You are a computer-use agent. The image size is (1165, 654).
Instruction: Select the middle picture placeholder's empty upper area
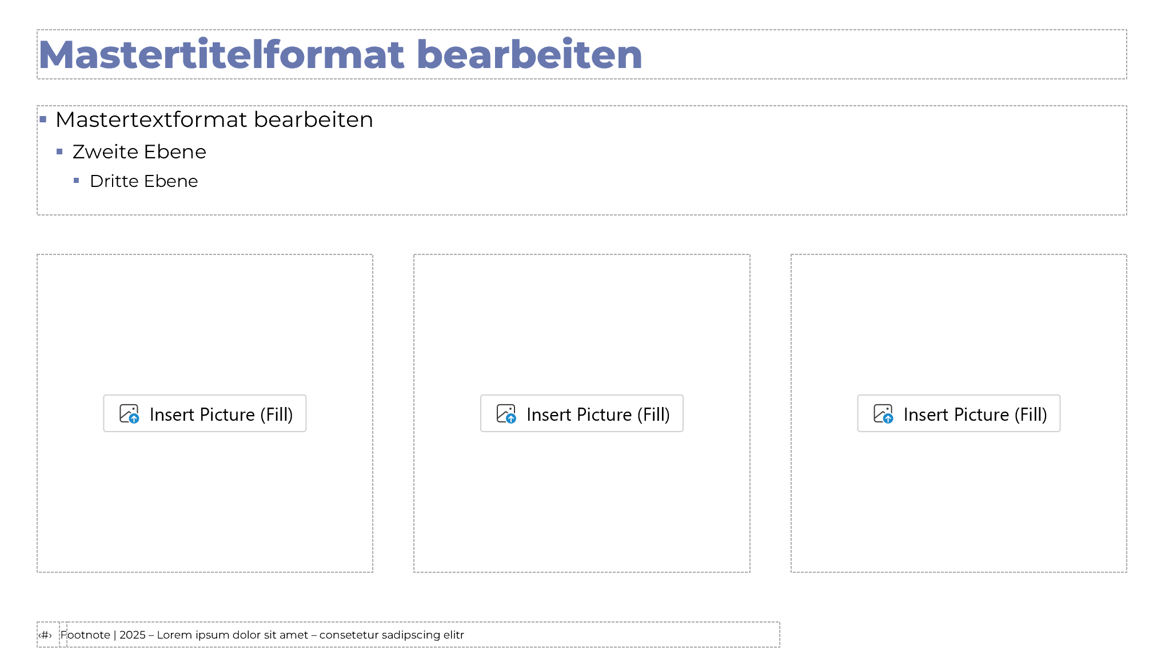point(581,314)
